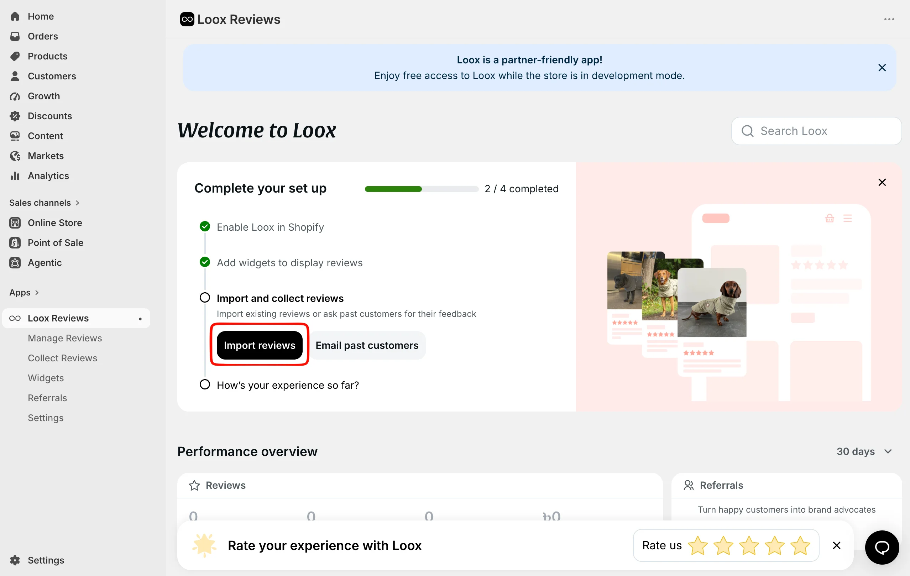Close the Complete your set up card
This screenshot has height=576, width=910.
tap(882, 183)
